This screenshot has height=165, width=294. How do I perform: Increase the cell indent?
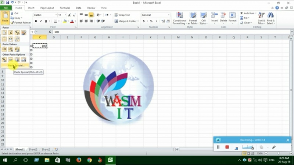click(x=103, y=21)
